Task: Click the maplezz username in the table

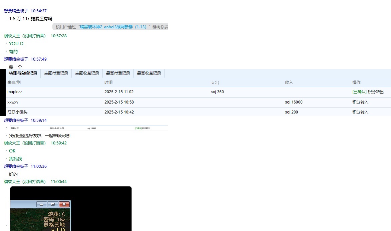Action: (x=15, y=92)
